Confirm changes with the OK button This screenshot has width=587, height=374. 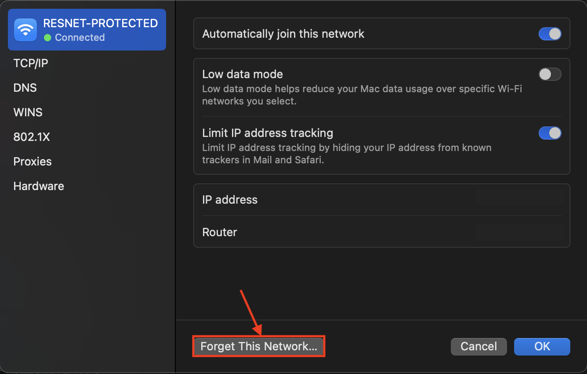click(x=542, y=346)
